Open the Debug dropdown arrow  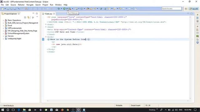(x=61, y=9)
